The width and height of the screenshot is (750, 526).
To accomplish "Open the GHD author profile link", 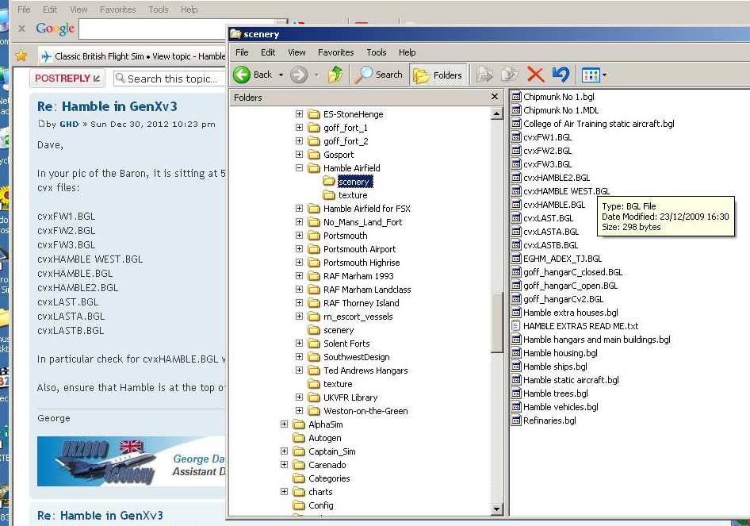I will click(x=69, y=125).
